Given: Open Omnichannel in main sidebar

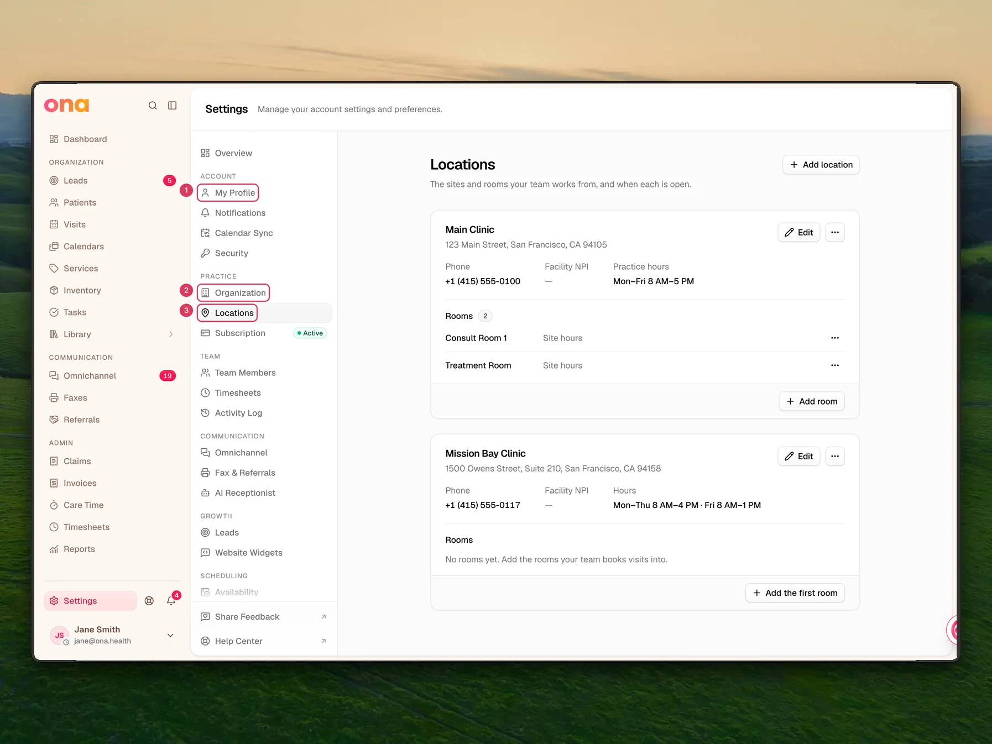Looking at the screenshot, I should [112, 376].
